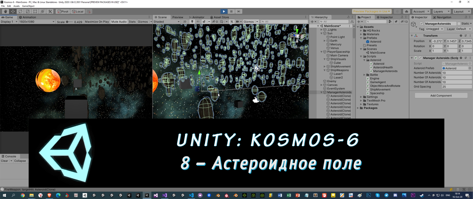Switch to the Animation tab

[x=27, y=17]
